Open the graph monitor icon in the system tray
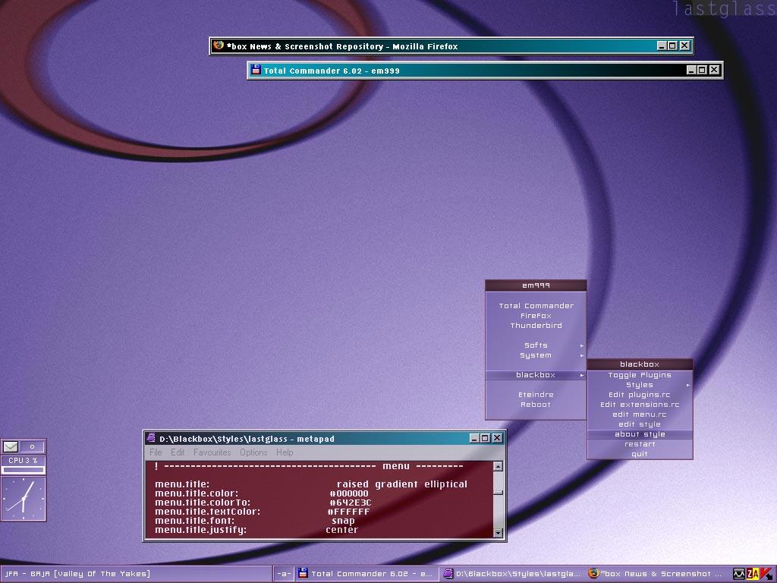Viewport: 777px width, 583px height. (739, 574)
